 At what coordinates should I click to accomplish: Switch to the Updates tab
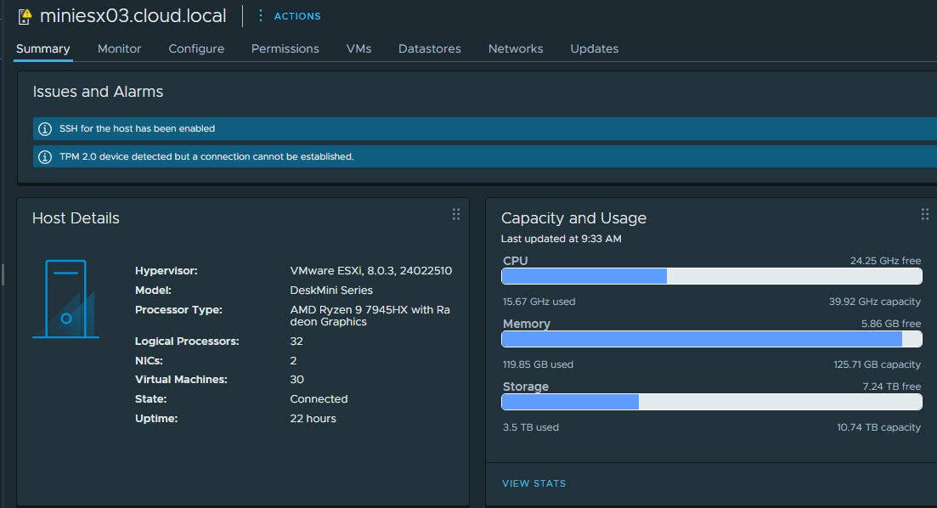point(594,49)
